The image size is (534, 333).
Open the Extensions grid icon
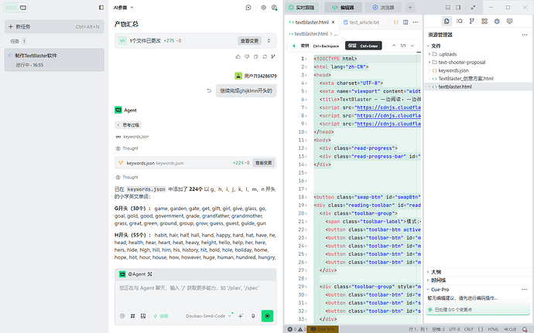click(484, 21)
